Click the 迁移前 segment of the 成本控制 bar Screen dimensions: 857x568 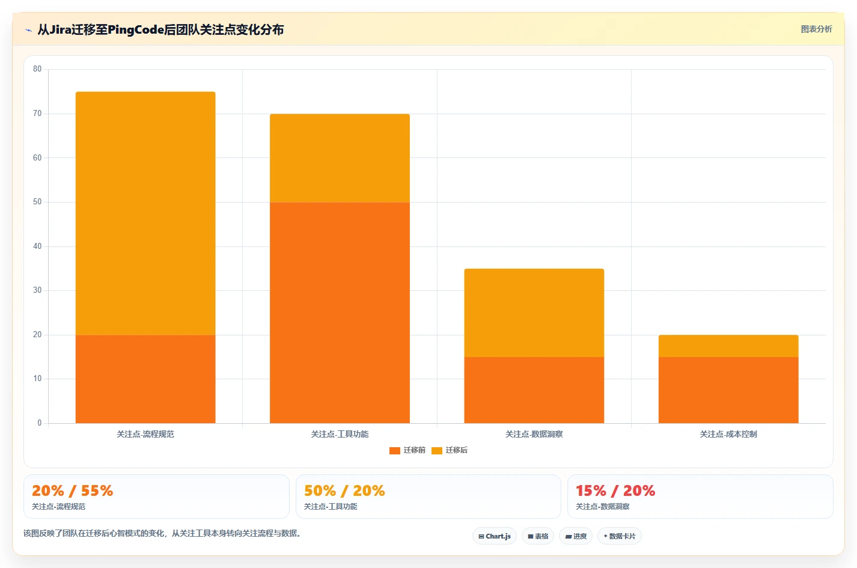[x=728, y=390]
